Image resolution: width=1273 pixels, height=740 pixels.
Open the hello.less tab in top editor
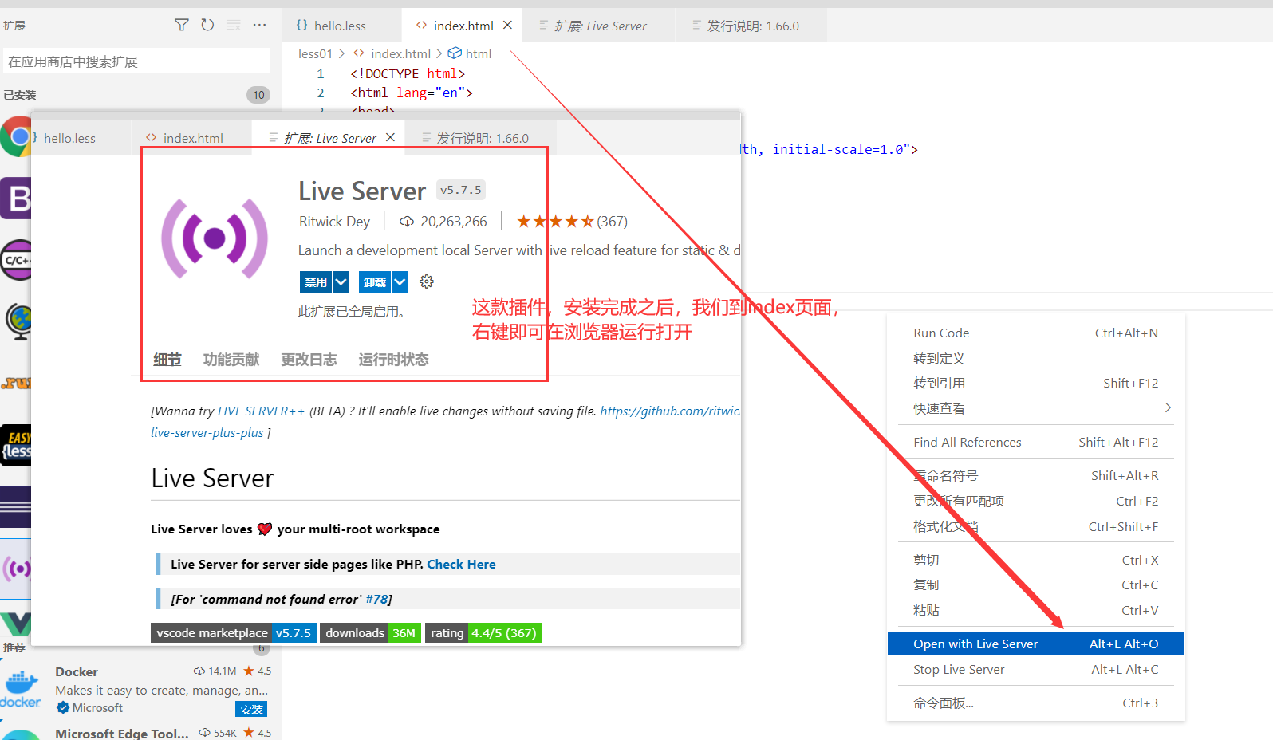pyautogui.click(x=341, y=26)
